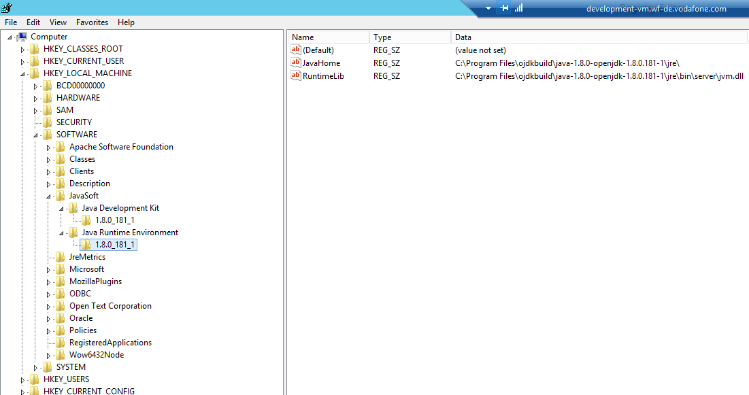Viewport: 749px width, 395px height.
Task: Collapse the Java Runtime Environment node
Action: (x=61, y=233)
